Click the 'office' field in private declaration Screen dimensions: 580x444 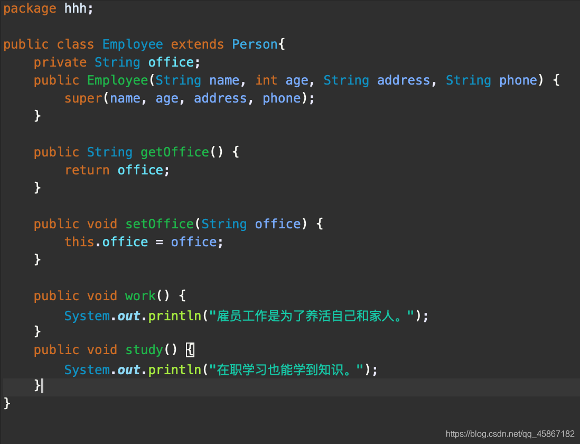click(x=171, y=62)
